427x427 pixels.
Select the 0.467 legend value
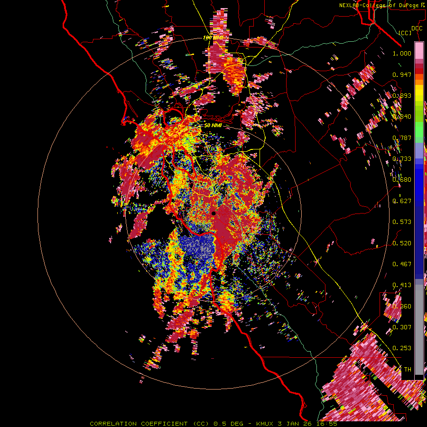402,264
